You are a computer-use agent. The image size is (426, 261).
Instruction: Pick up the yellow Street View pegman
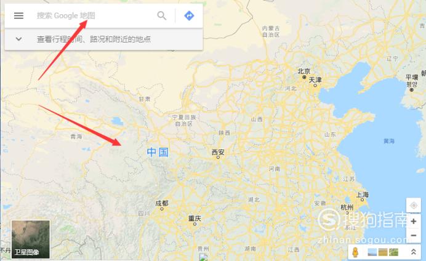tap(355, 252)
